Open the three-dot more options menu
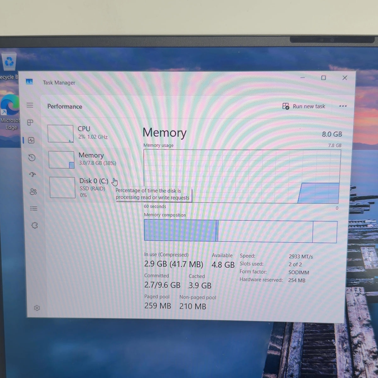This screenshot has height=378, width=378. (x=343, y=106)
